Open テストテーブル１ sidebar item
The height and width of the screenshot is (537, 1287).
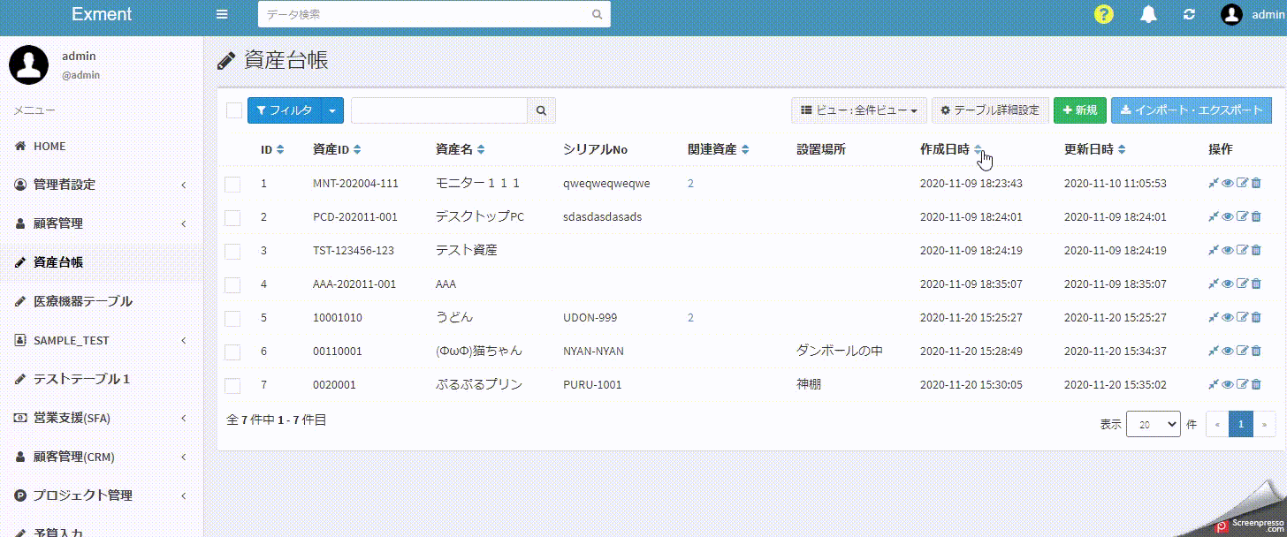(102, 379)
